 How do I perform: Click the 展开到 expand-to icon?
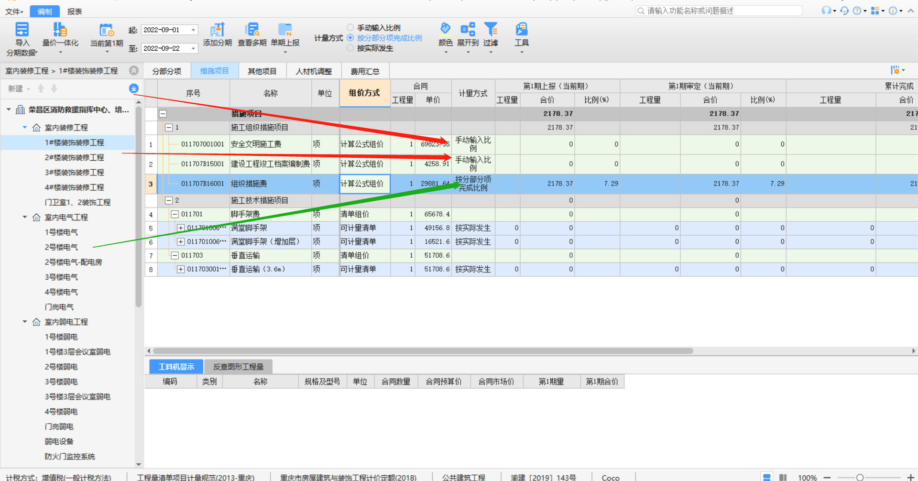[x=468, y=29]
